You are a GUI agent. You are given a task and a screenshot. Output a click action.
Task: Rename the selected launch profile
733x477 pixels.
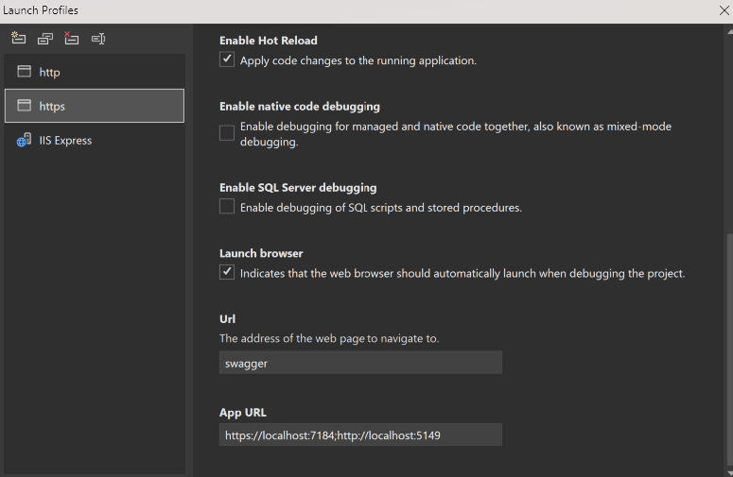click(98, 39)
